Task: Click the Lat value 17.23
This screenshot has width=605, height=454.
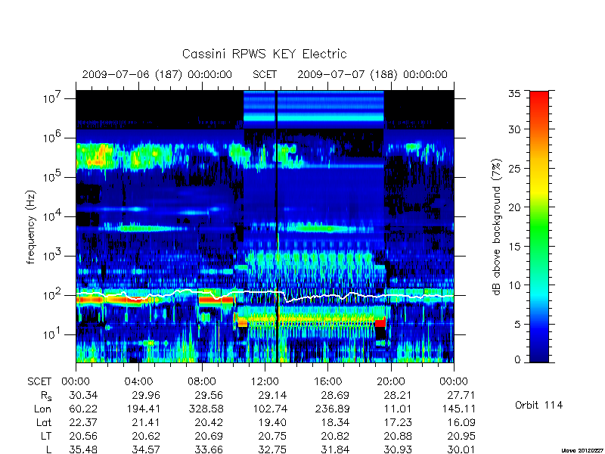Action: pos(398,422)
